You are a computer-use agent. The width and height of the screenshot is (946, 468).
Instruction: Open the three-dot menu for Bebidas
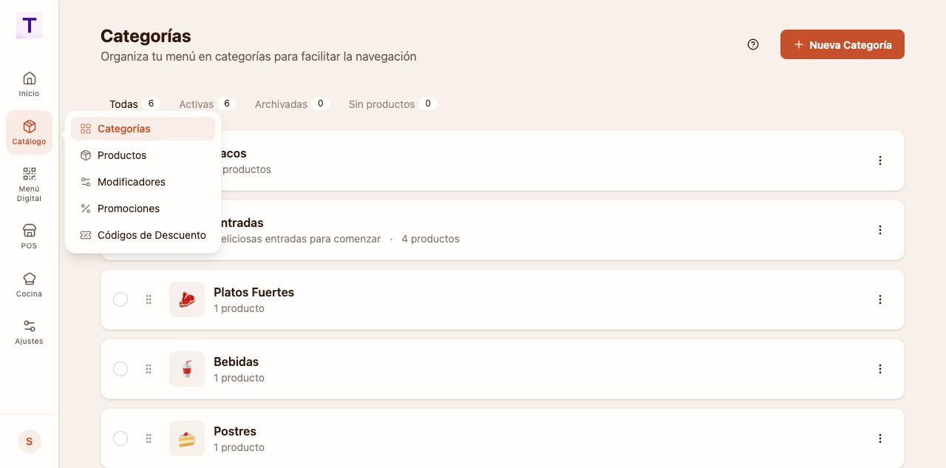point(880,369)
